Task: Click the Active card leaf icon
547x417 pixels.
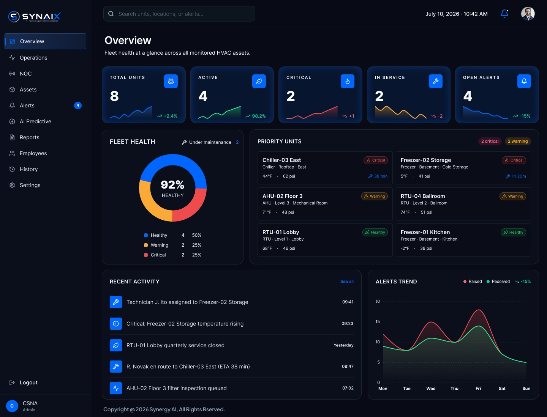Action: 259,81
